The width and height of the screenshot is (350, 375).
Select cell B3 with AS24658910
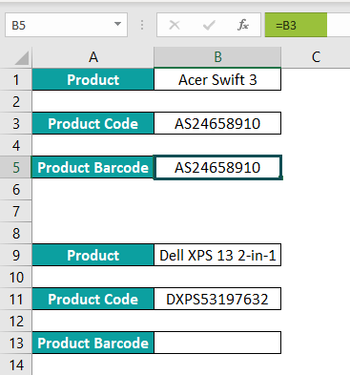pyautogui.click(x=217, y=123)
